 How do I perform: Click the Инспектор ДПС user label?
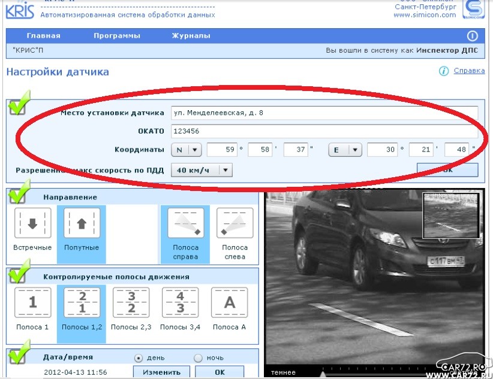point(447,50)
